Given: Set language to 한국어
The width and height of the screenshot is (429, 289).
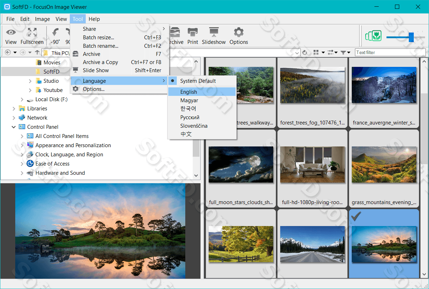Looking at the screenshot, I should tap(202, 109).
